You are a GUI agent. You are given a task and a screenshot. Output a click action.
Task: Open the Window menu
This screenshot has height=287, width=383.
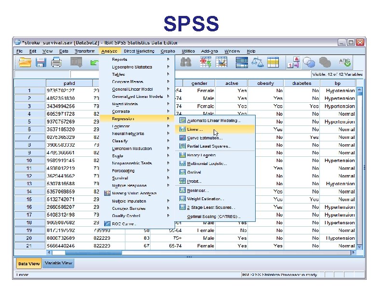(x=232, y=51)
